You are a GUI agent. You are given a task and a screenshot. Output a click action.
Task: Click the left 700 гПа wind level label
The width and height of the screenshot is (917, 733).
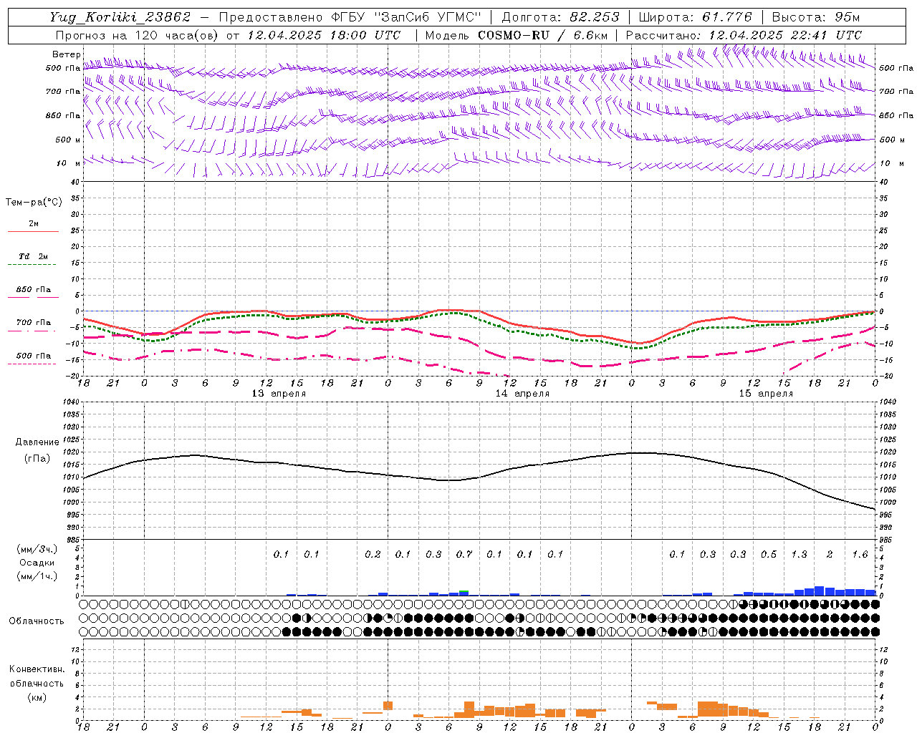(x=63, y=92)
